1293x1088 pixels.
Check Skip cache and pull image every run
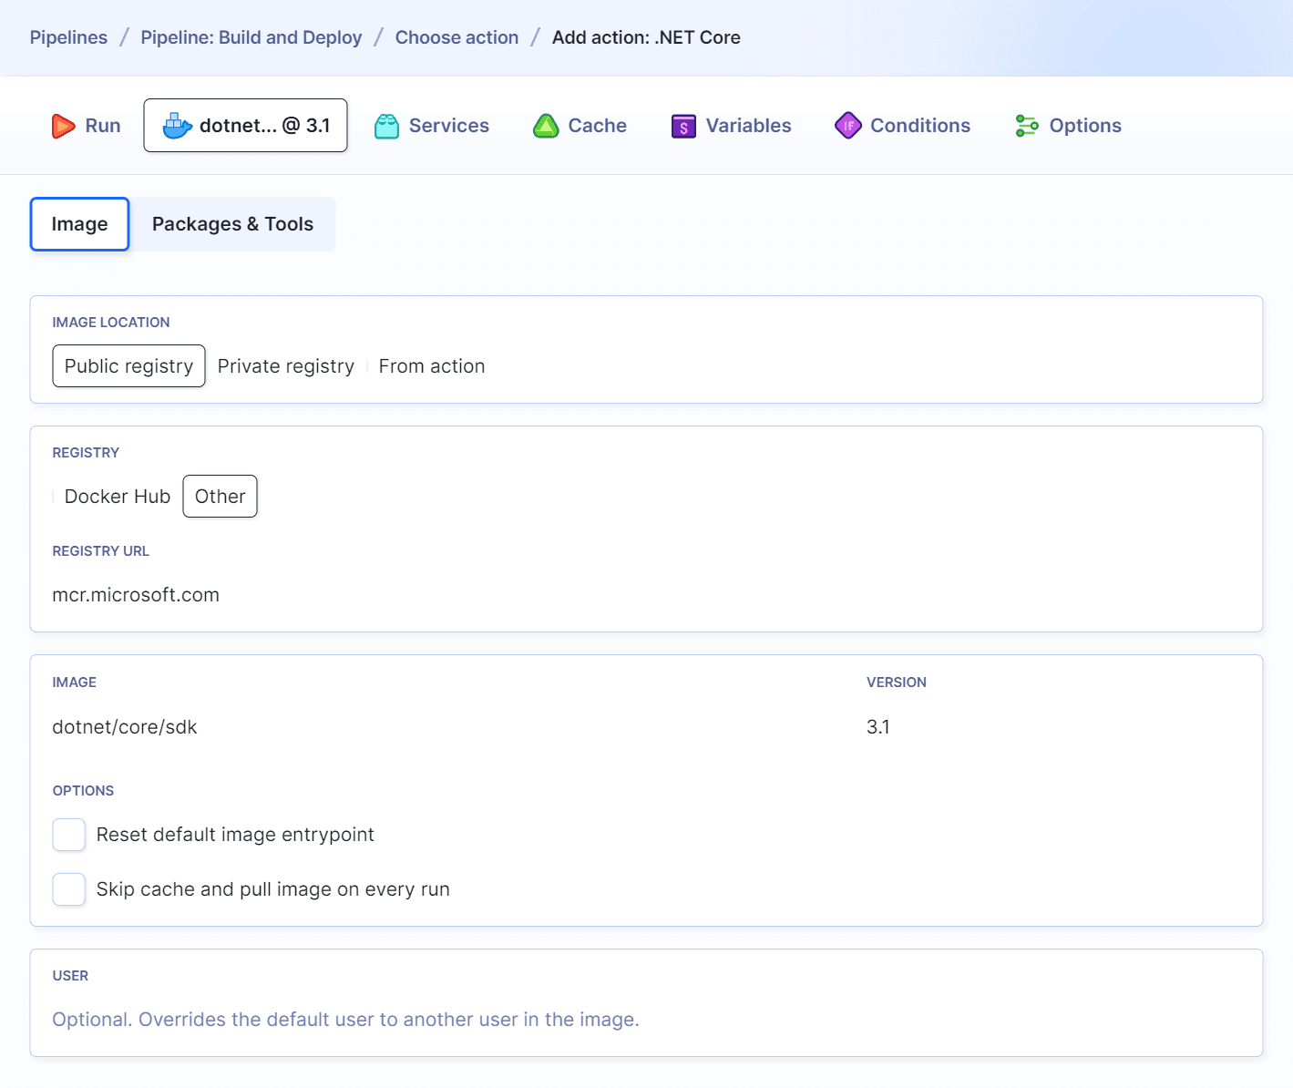(x=68, y=889)
